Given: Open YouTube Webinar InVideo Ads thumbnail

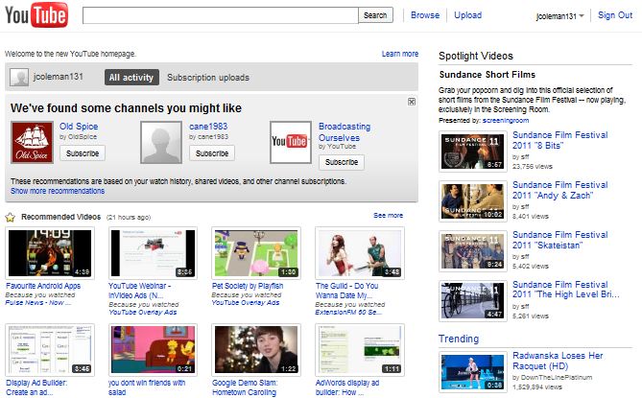Looking at the screenshot, I should pos(154,253).
